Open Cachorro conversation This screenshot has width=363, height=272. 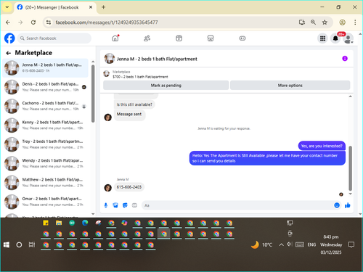(45, 106)
